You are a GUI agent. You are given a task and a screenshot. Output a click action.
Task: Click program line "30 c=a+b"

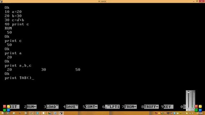click(x=14, y=20)
